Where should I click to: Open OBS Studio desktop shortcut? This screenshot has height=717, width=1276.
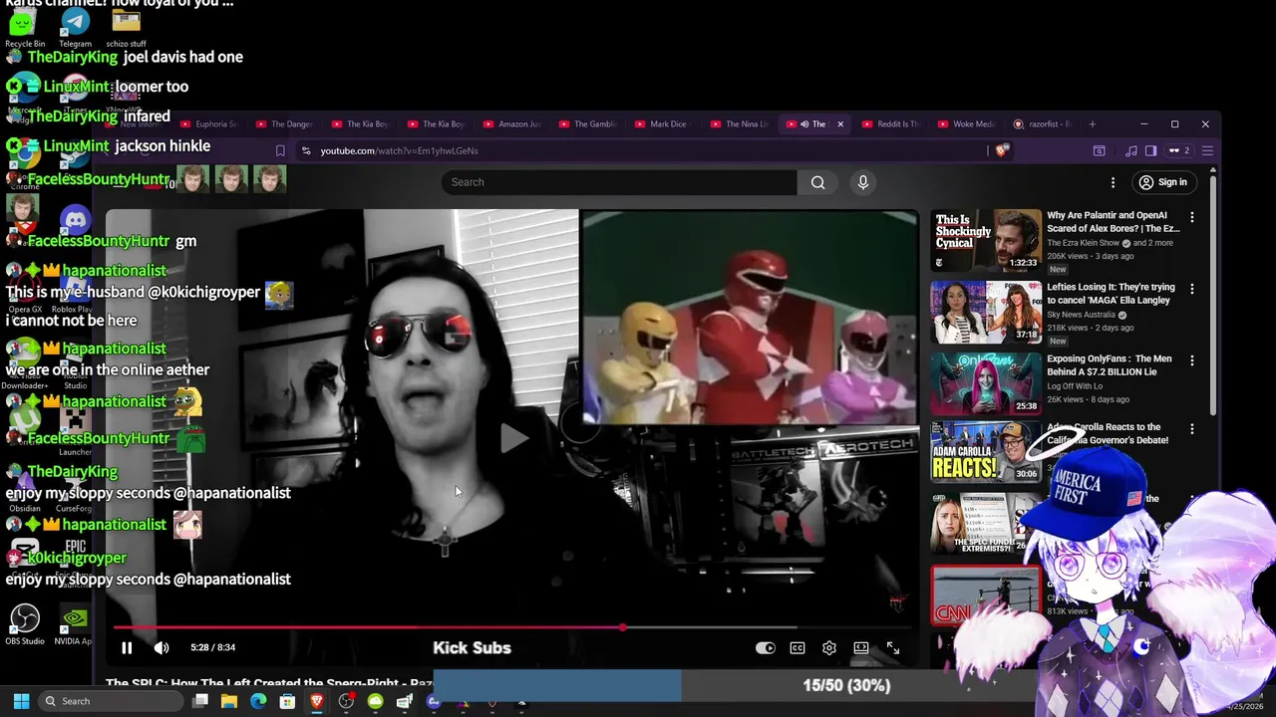point(25,624)
